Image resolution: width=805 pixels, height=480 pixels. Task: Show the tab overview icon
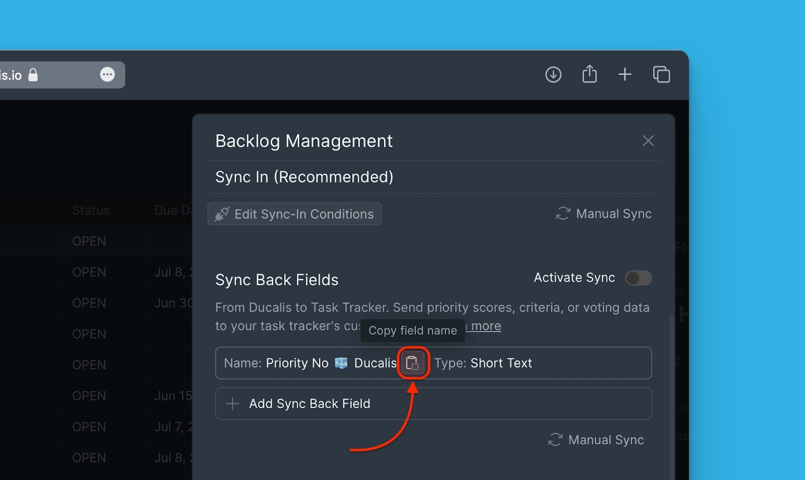click(x=661, y=74)
